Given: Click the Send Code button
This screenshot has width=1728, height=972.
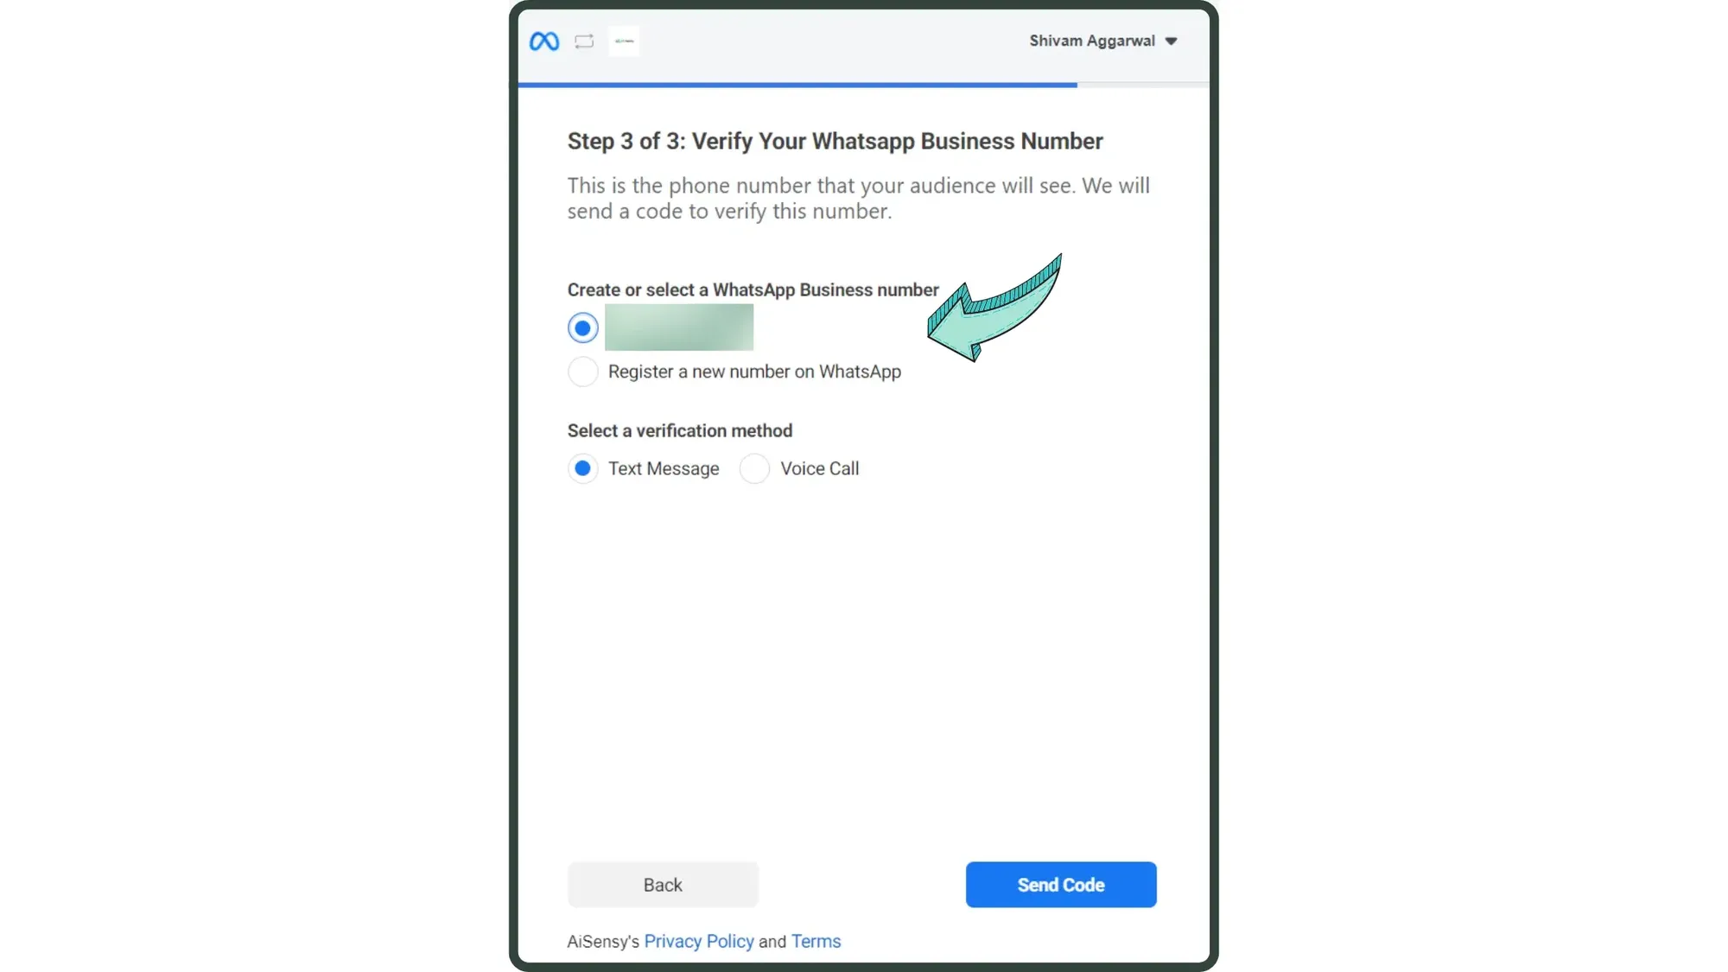Looking at the screenshot, I should [x=1060, y=884].
